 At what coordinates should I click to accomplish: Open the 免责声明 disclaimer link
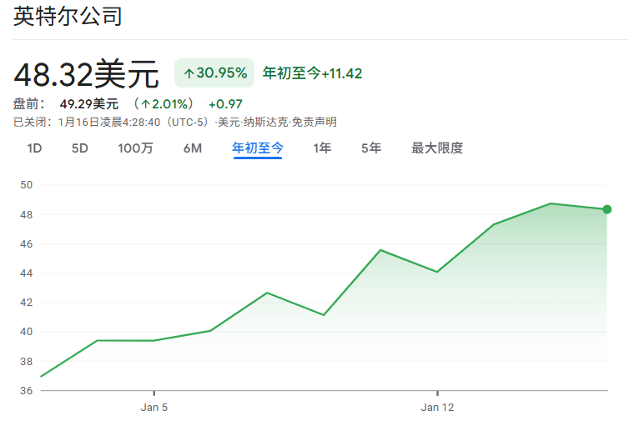(314, 122)
